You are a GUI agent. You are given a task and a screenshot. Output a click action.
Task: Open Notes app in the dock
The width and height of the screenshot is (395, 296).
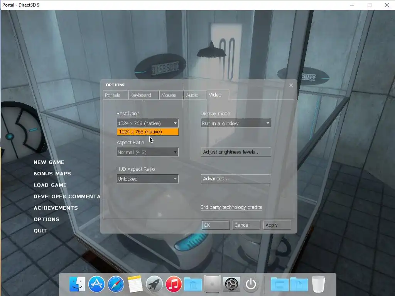135,284
